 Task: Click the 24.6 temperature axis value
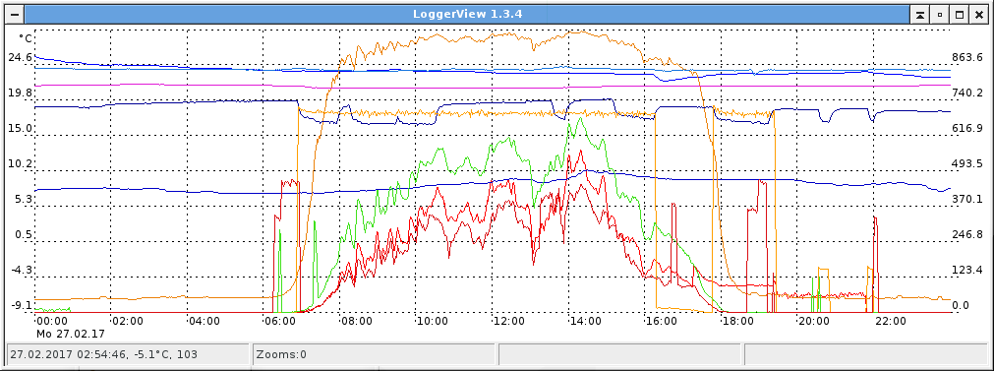[20, 58]
